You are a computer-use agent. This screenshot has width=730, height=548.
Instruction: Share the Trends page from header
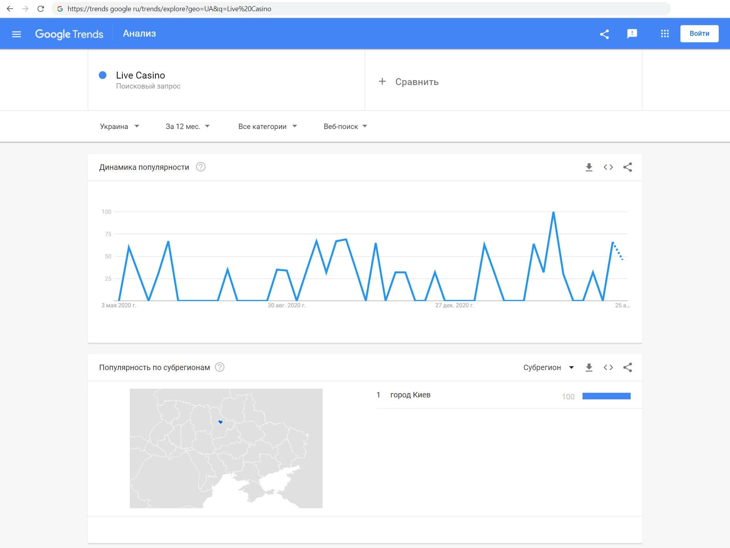click(x=604, y=34)
